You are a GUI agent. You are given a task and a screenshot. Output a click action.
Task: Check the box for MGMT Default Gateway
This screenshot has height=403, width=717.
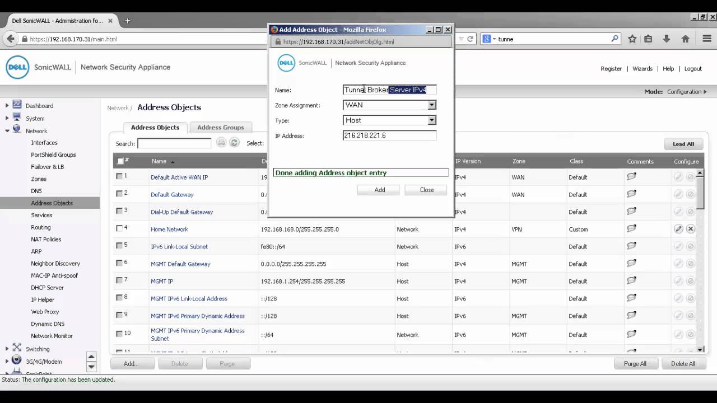point(119,263)
